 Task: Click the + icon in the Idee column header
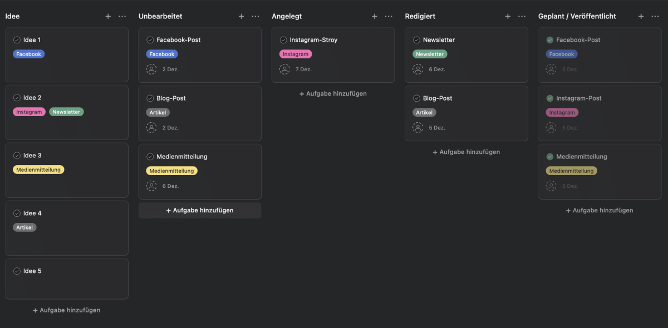click(108, 16)
